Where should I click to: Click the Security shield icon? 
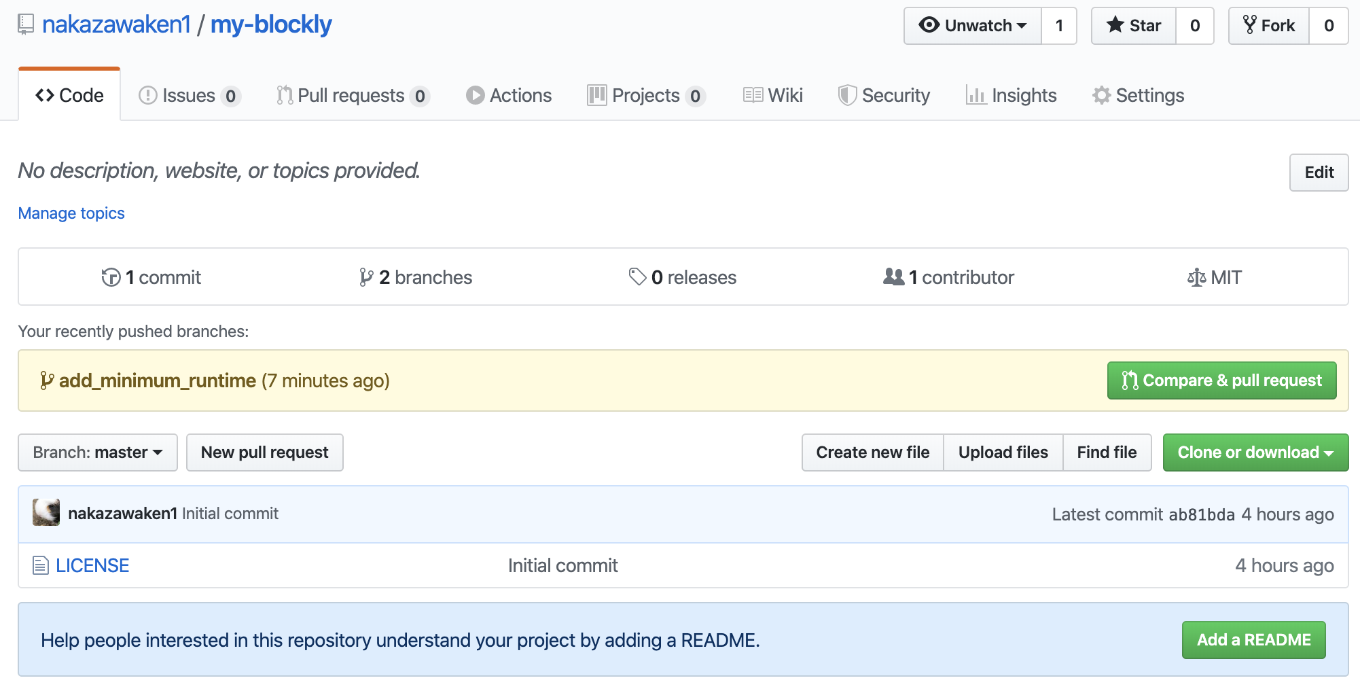(x=847, y=95)
